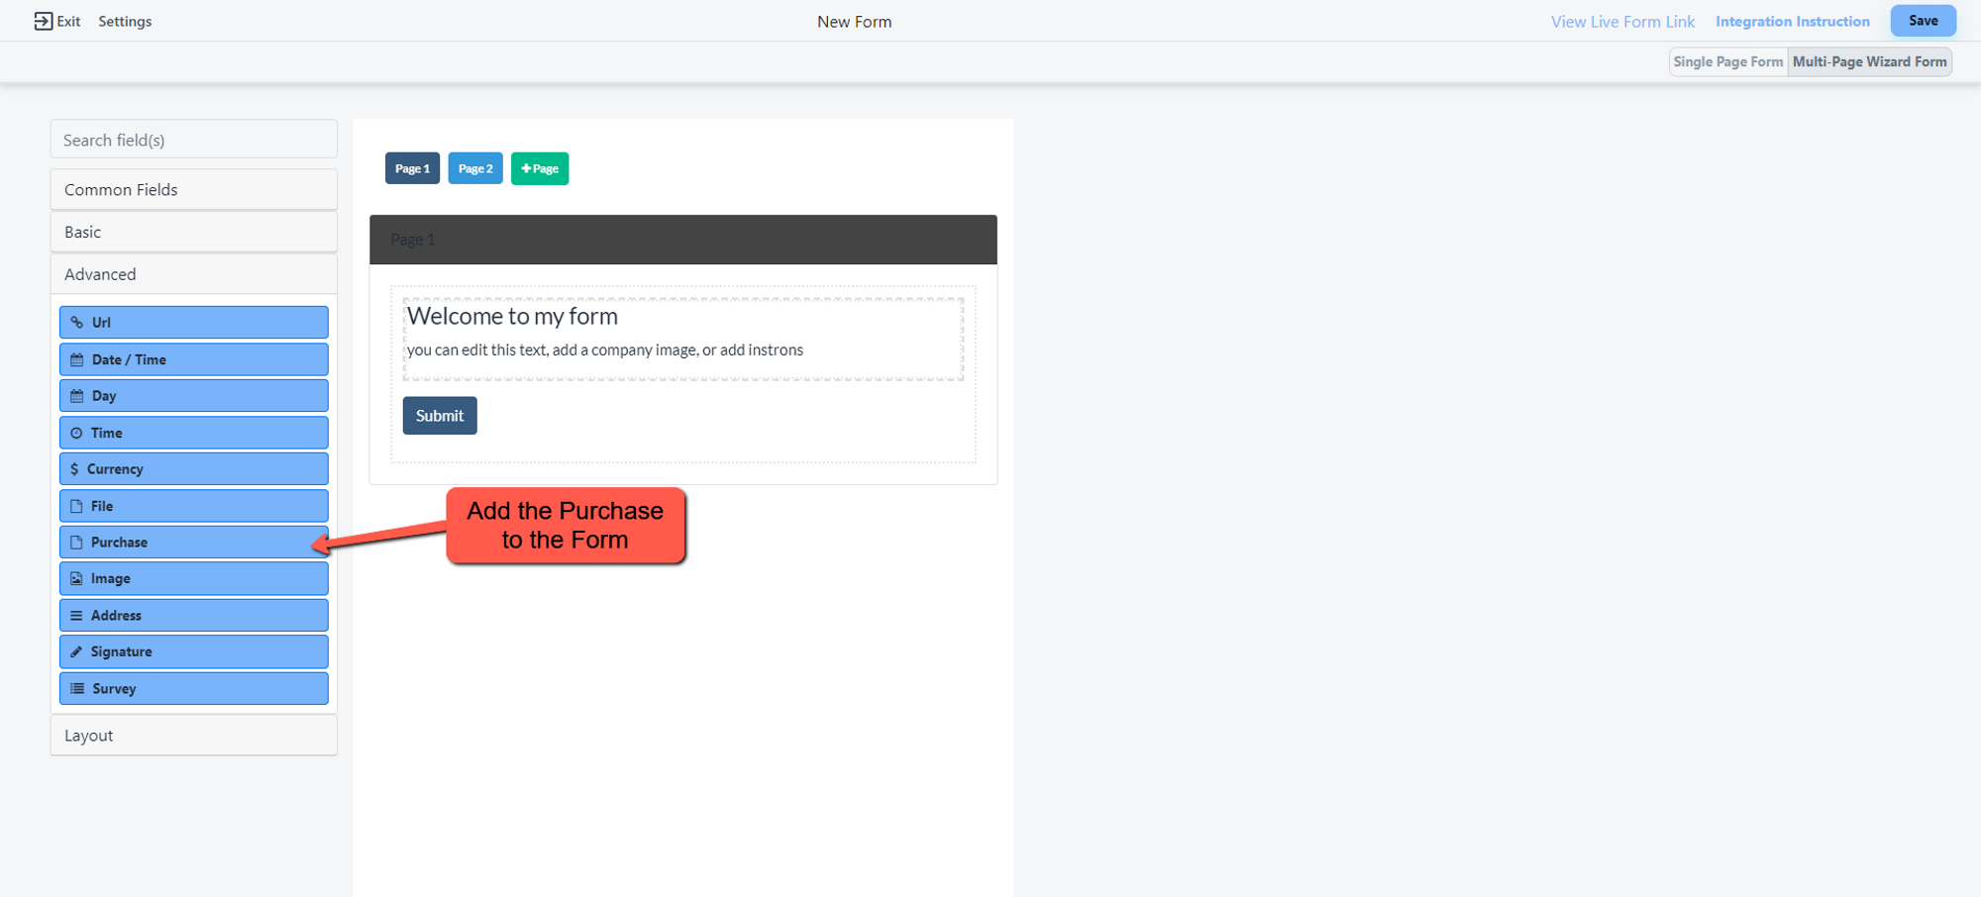Click the Currency dollar sign icon
Viewport: 1981px width, 897px height.
pyautogui.click(x=74, y=469)
